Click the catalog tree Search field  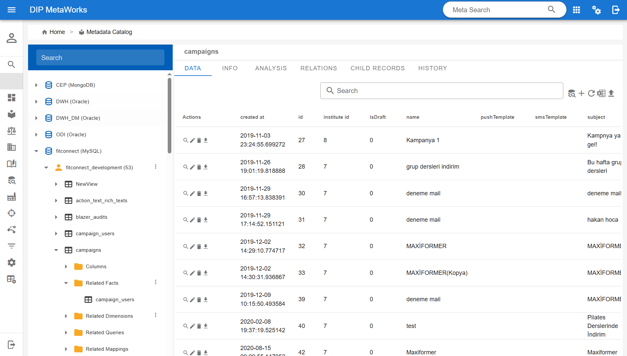[x=100, y=57]
